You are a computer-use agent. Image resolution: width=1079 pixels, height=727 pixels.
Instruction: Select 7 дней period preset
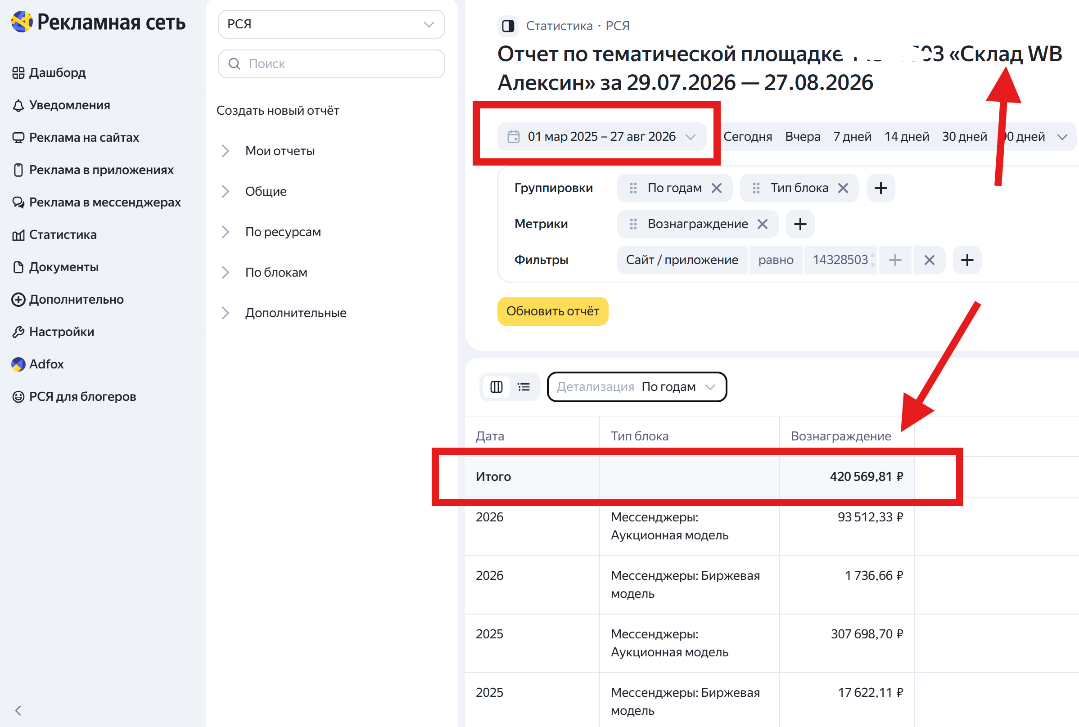point(852,137)
